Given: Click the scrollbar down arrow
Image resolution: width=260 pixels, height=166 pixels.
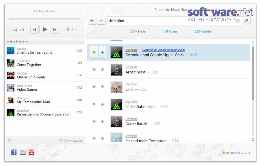Looking at the screenshot, I should tap(253, 141).
